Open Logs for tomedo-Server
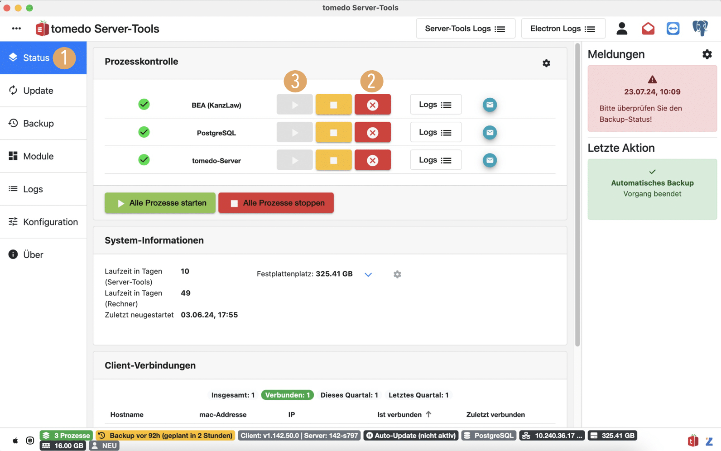Screen dimensions: 721x451 (x=436, y=160)
